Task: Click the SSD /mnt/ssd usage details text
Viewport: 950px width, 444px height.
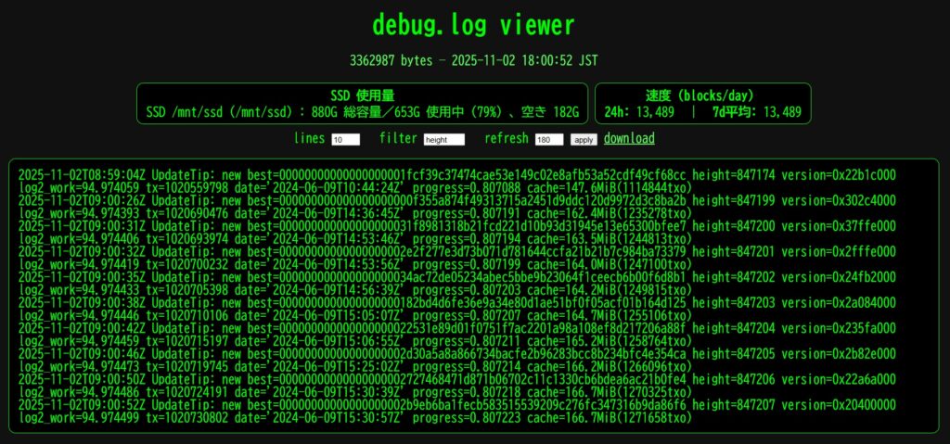Action: pyautogui.click(x=363, y=112)
